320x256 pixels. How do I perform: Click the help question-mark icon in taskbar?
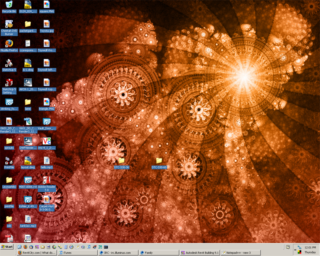click(x=288, y=247)
